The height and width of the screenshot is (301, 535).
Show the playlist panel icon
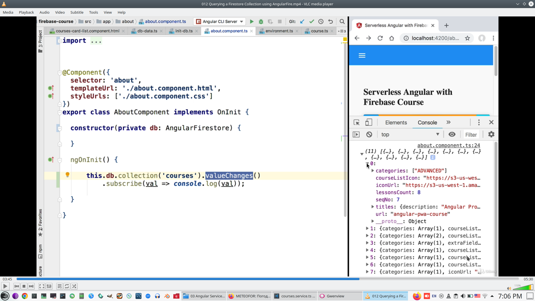click(59, 286)
